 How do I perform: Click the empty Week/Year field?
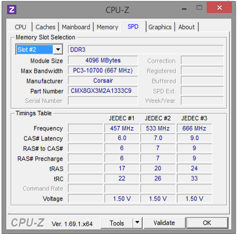pyautogui.click(x=202, y=101)
